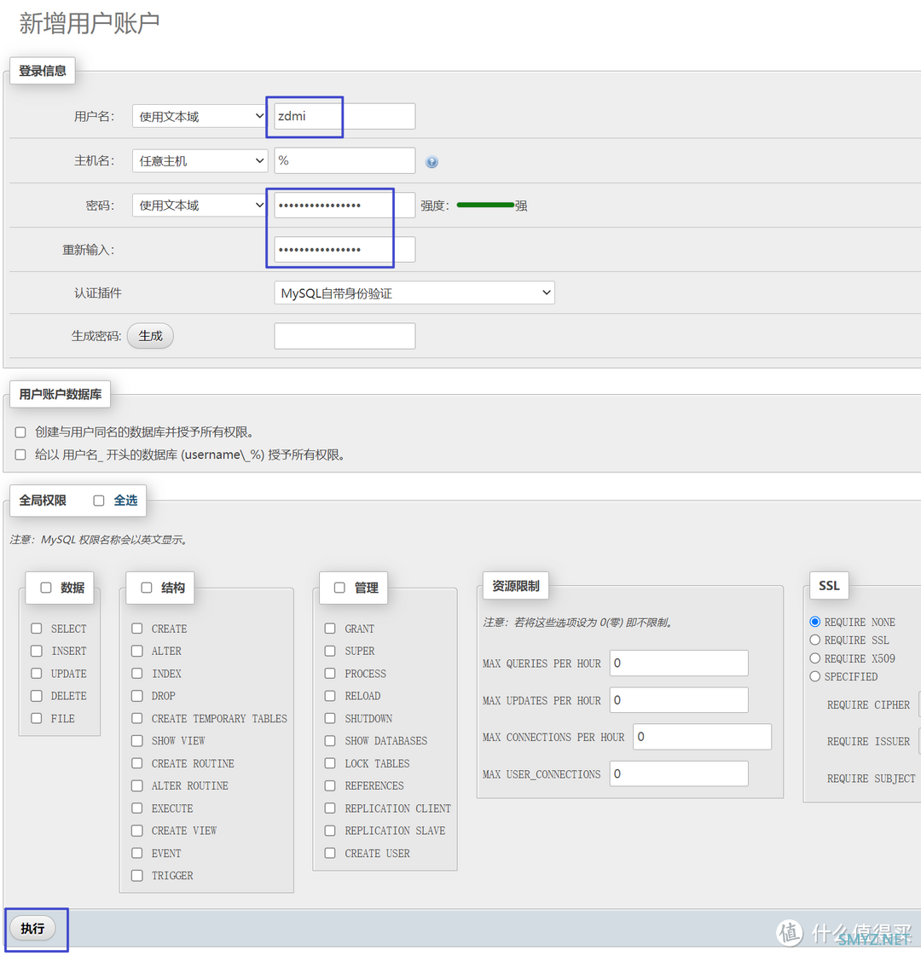Check the 全选 global privileges checkbox

(x=99, y=501)
